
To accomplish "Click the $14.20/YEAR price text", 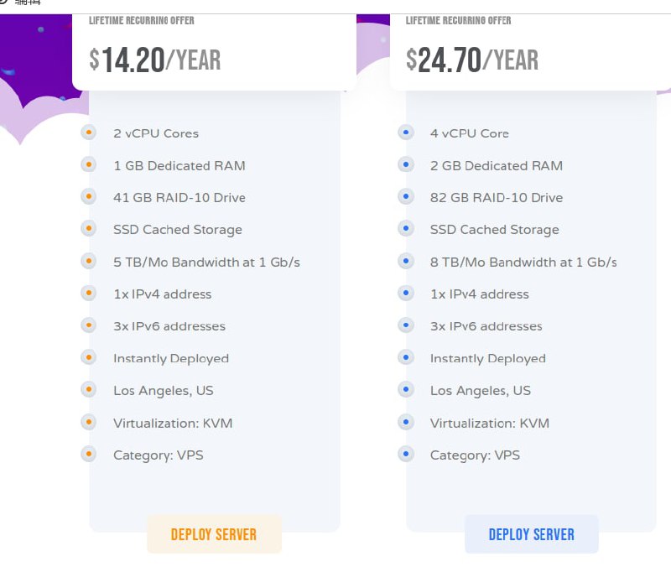I will pos(155,60).
